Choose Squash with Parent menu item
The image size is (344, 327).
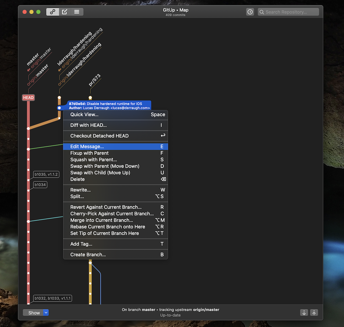point(94,160)
